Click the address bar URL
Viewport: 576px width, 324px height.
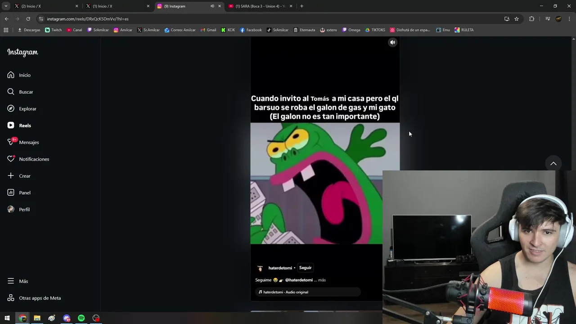pyautogui.click(x=88, y=19)
